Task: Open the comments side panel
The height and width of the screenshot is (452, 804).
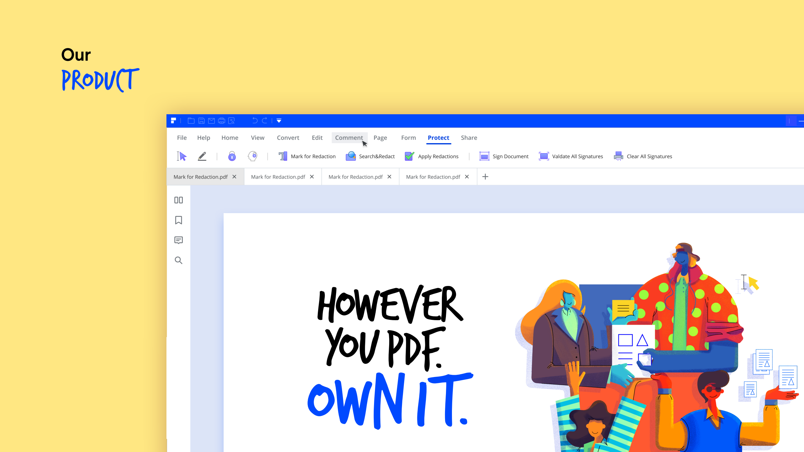Action: pyautogui.click(x=178, y=240)
